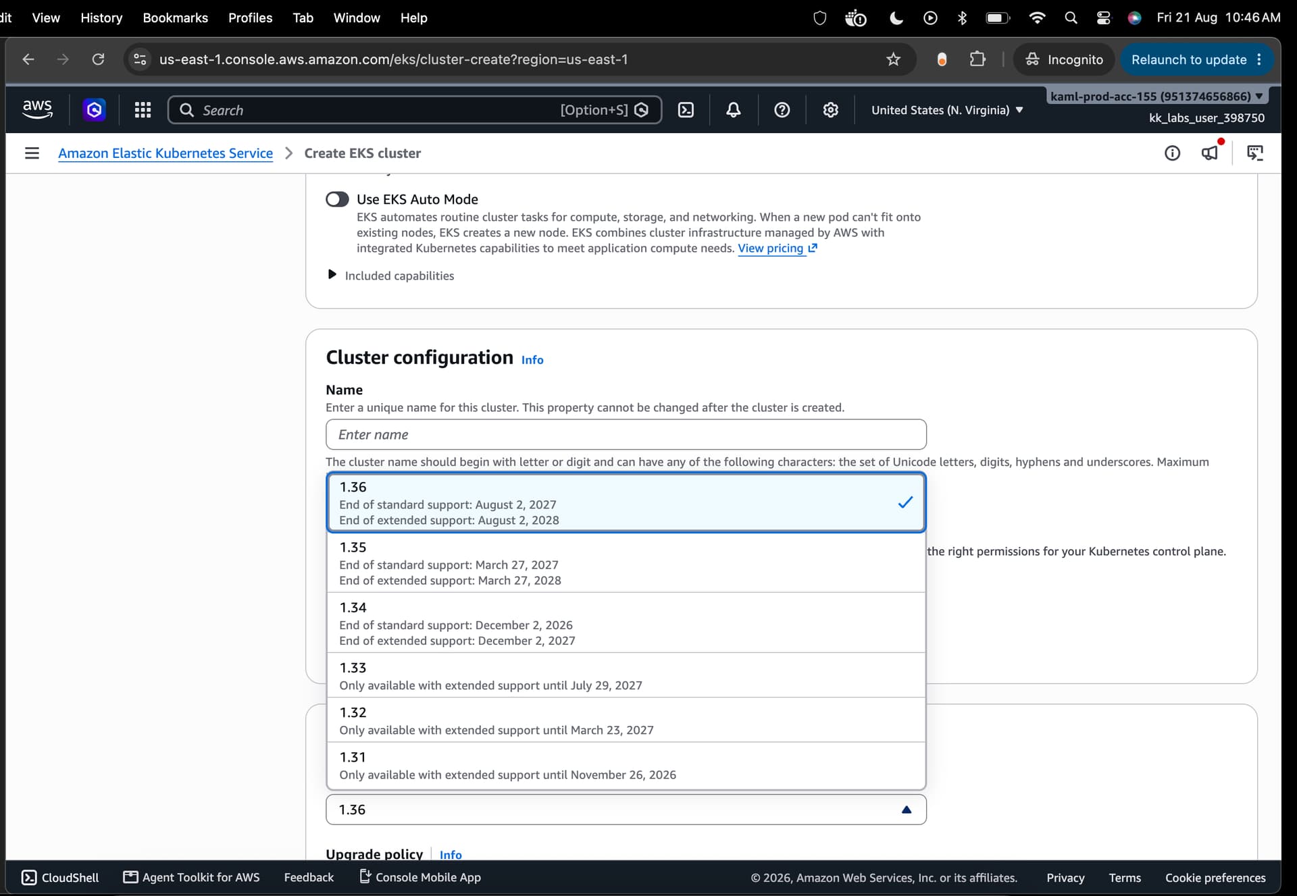Open Cookie preferences in the footer

coord(1215,878)
